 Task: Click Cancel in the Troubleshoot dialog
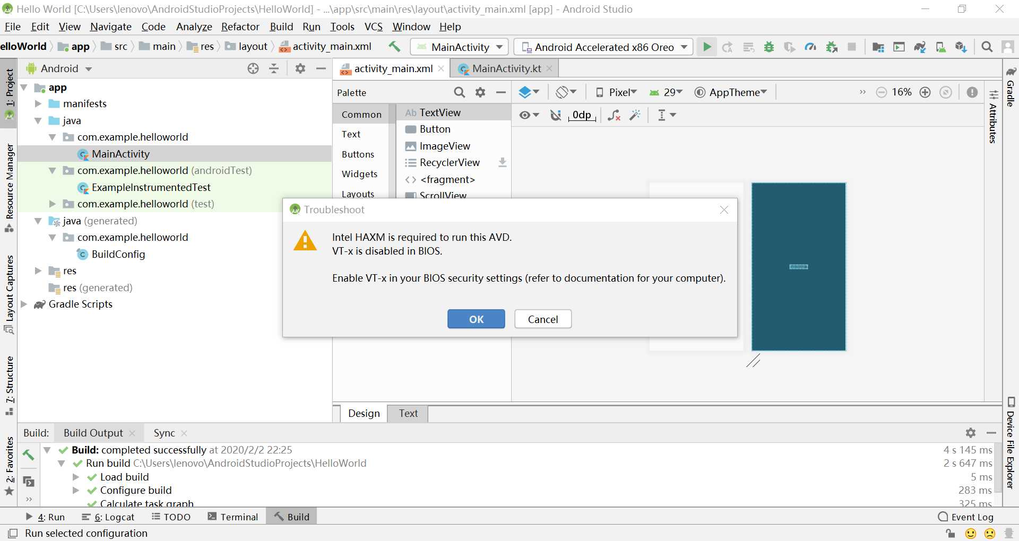tap(543, 319)
